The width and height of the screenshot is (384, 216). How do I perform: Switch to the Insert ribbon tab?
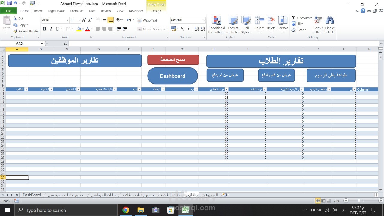tap(38, 11)
